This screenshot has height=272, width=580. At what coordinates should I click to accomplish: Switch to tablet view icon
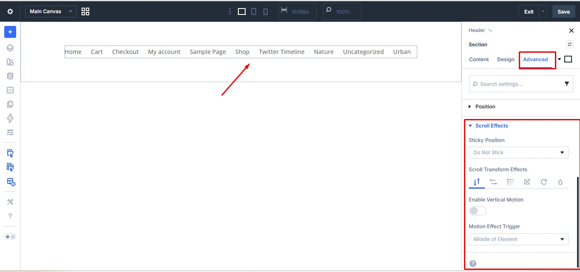254,11
